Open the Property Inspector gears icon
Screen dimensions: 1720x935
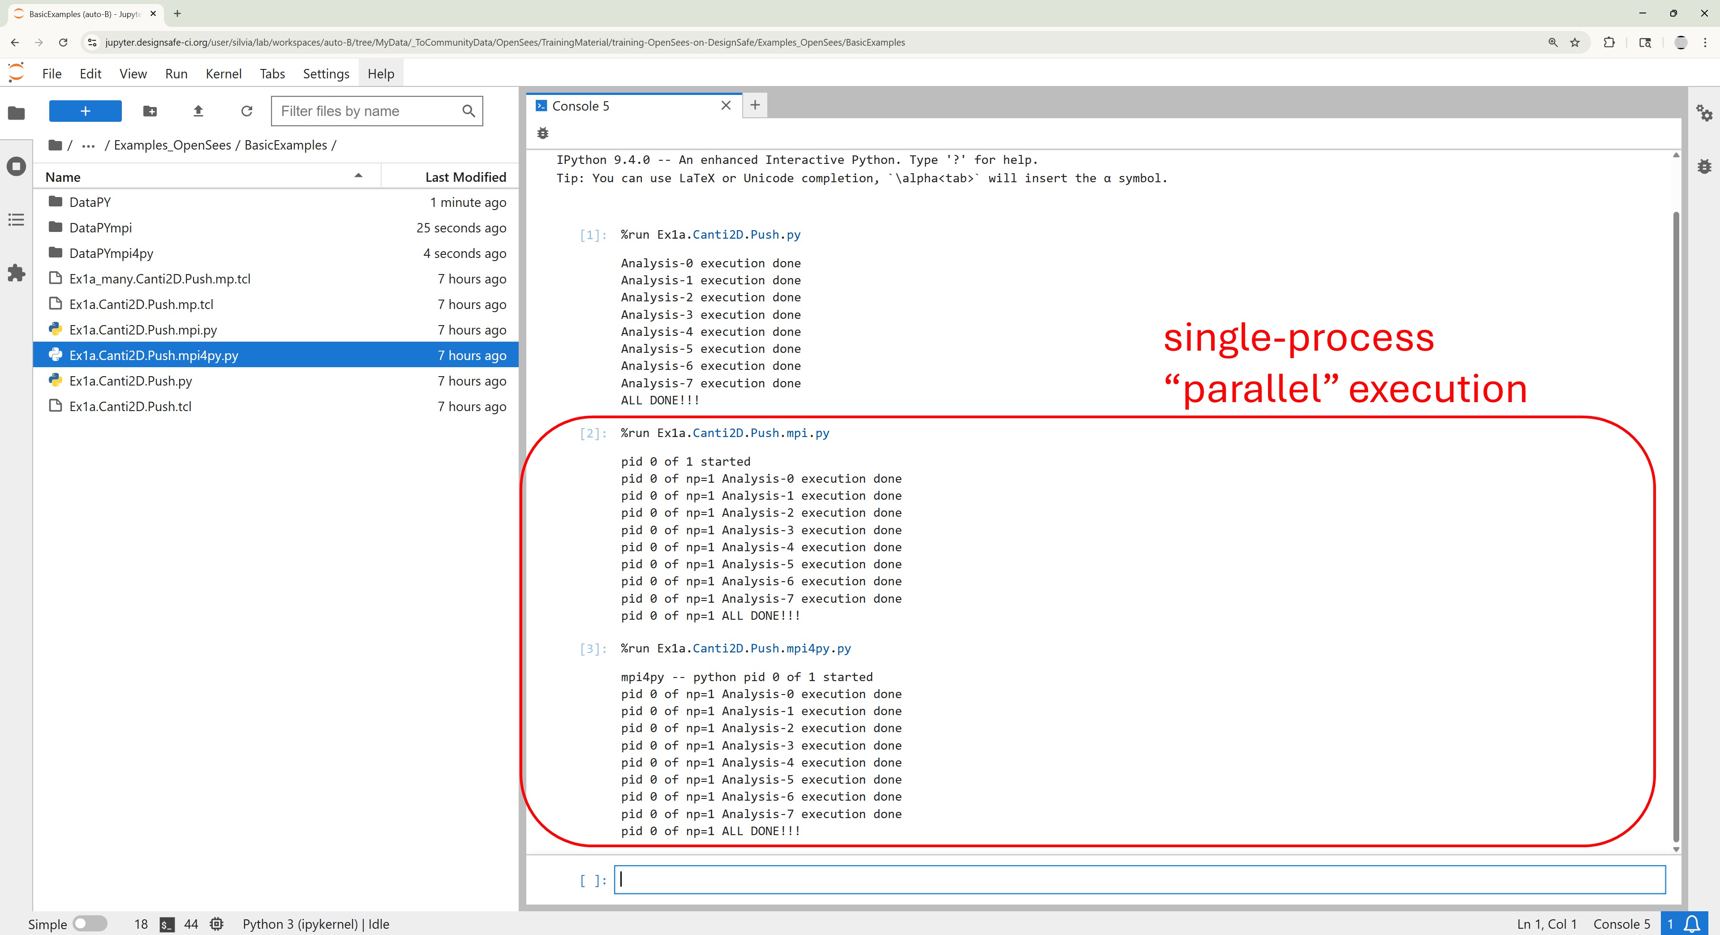pyautogui.click(x=1704, y=113)
